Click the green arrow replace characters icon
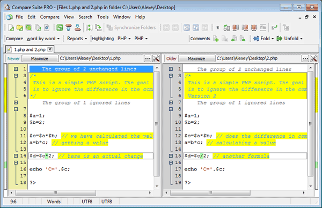Image resolution: width=322 pixels, height=208 pixels. pyautogui.click(x=226, y=27)
